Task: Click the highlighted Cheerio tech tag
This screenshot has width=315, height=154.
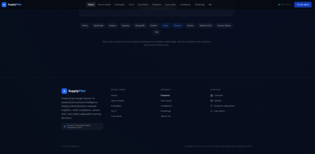Action: tap(177, 26)
